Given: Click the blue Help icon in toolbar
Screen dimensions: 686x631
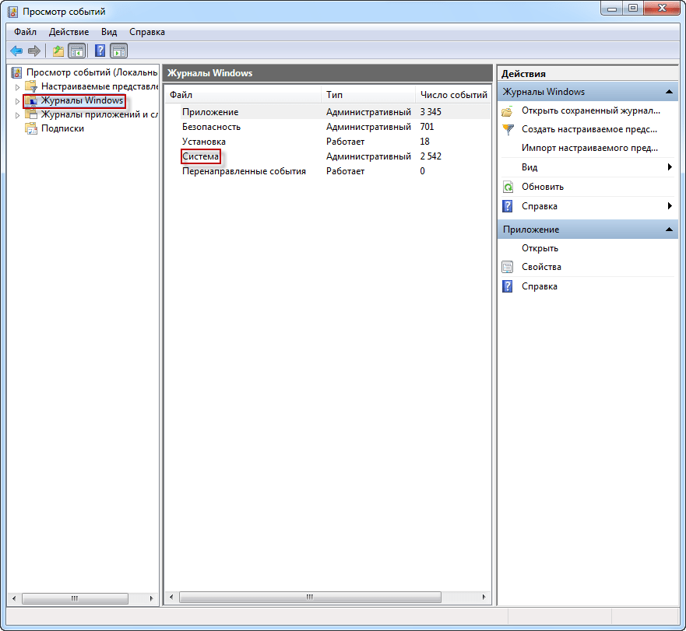Looking at the screenshot, I should (x=100, y=51).
